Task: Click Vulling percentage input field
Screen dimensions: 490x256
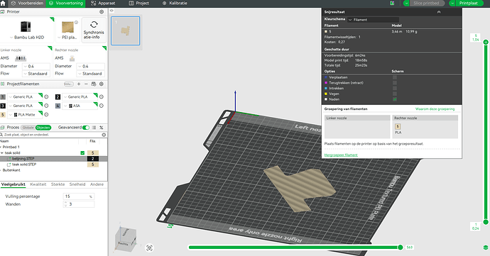Action: point(78,196)
